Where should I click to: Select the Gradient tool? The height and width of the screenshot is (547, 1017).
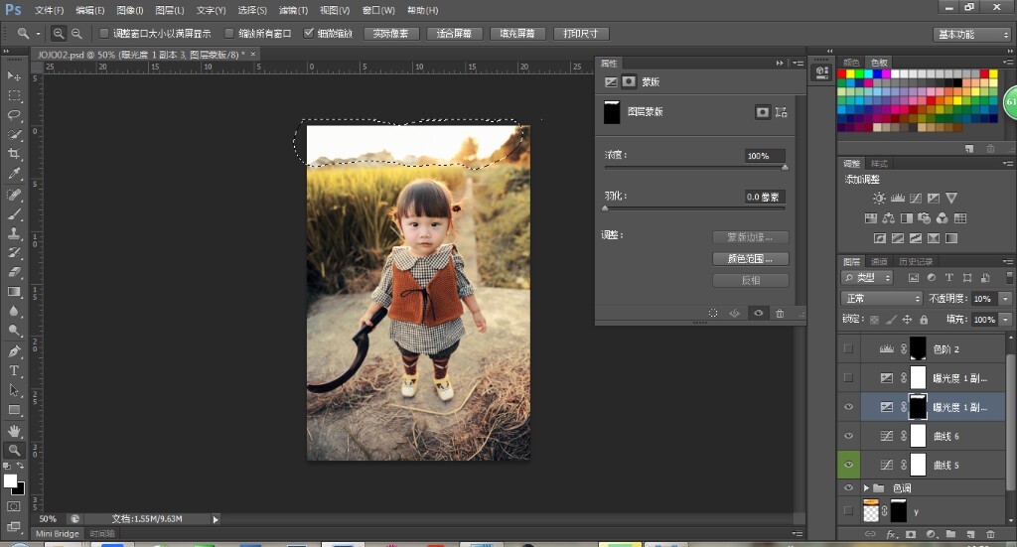(14, 292)
